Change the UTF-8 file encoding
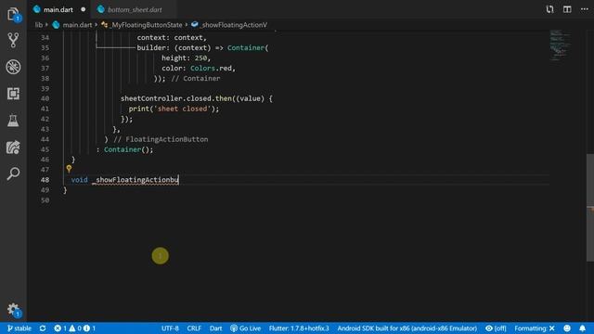594x334 pixels. tap(170, 328)
